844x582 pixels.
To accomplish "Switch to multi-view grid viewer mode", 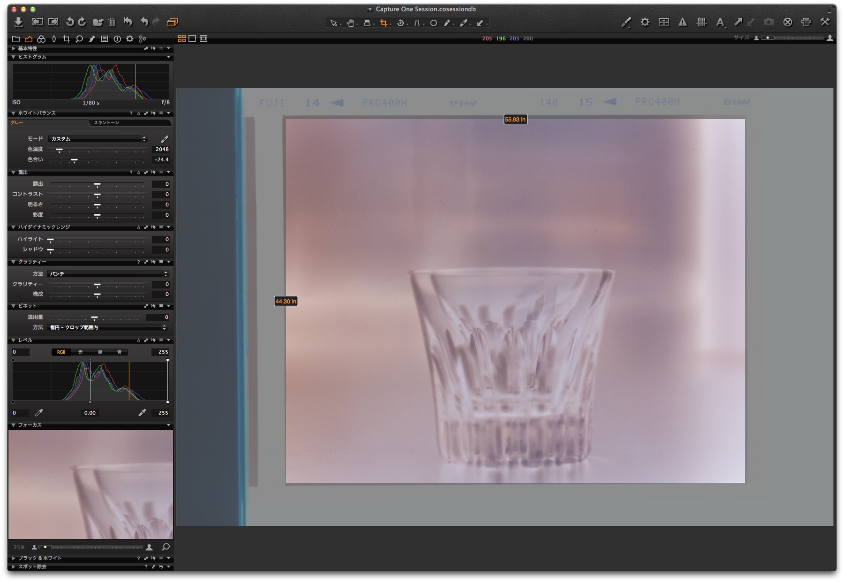I will (182, 38).
